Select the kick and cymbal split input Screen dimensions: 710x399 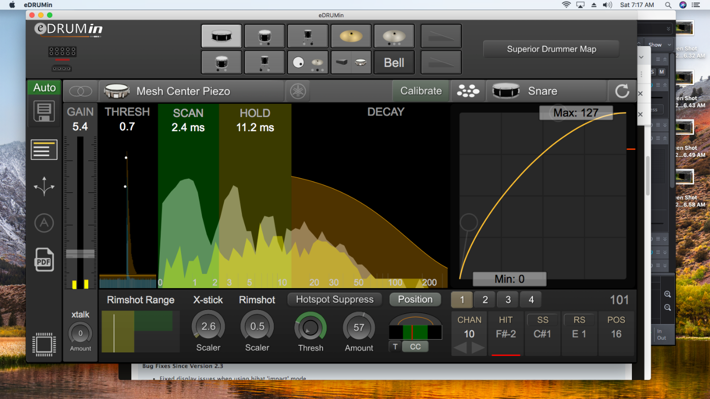307,62
